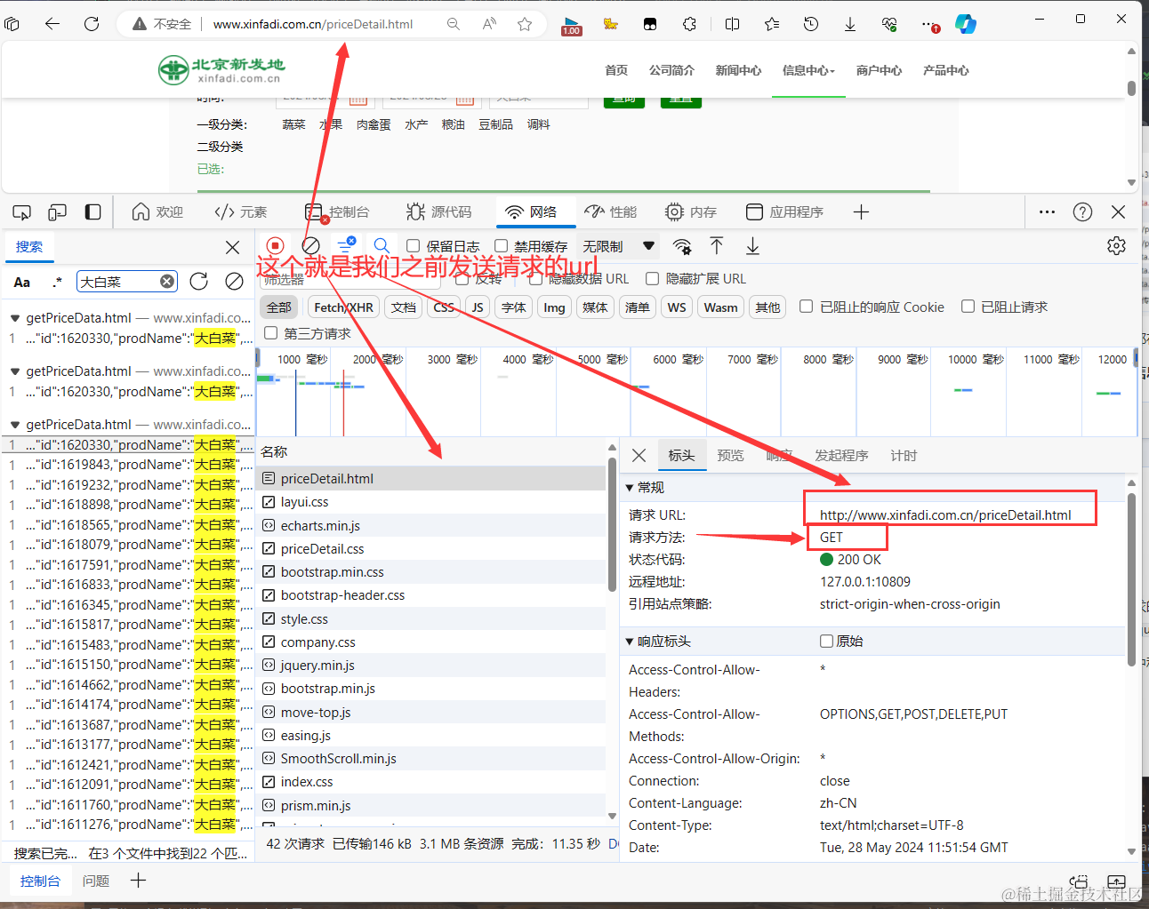Clear search results with the circle-slash icon
This screenshot has width=1149, height=909.
(234, 282)
